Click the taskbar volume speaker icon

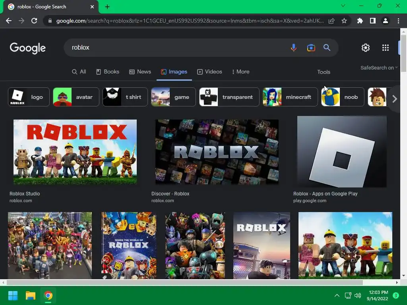(358, 295)
